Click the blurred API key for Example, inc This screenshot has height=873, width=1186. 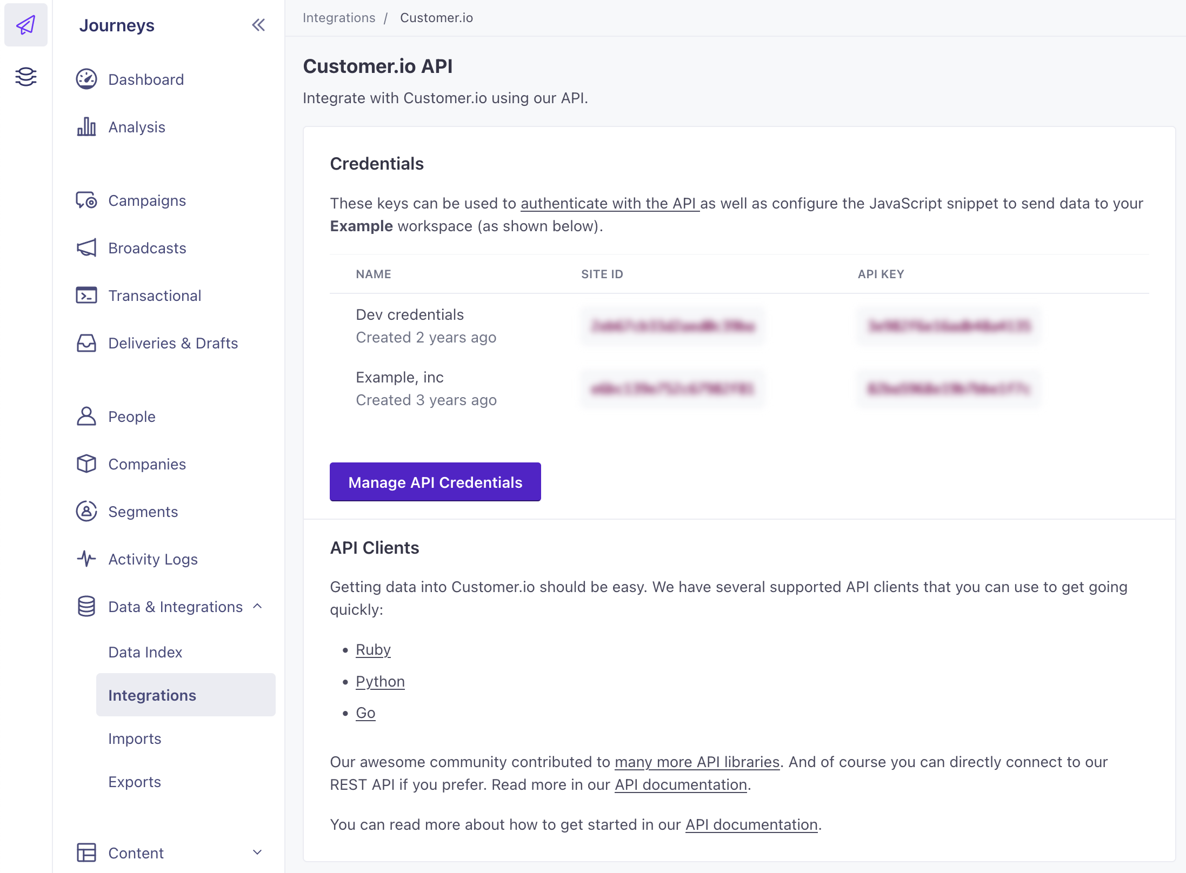949,388
